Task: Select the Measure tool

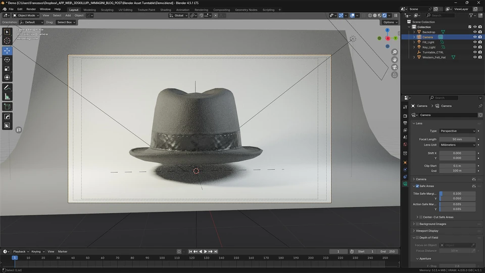Action: tap(7, 97)
